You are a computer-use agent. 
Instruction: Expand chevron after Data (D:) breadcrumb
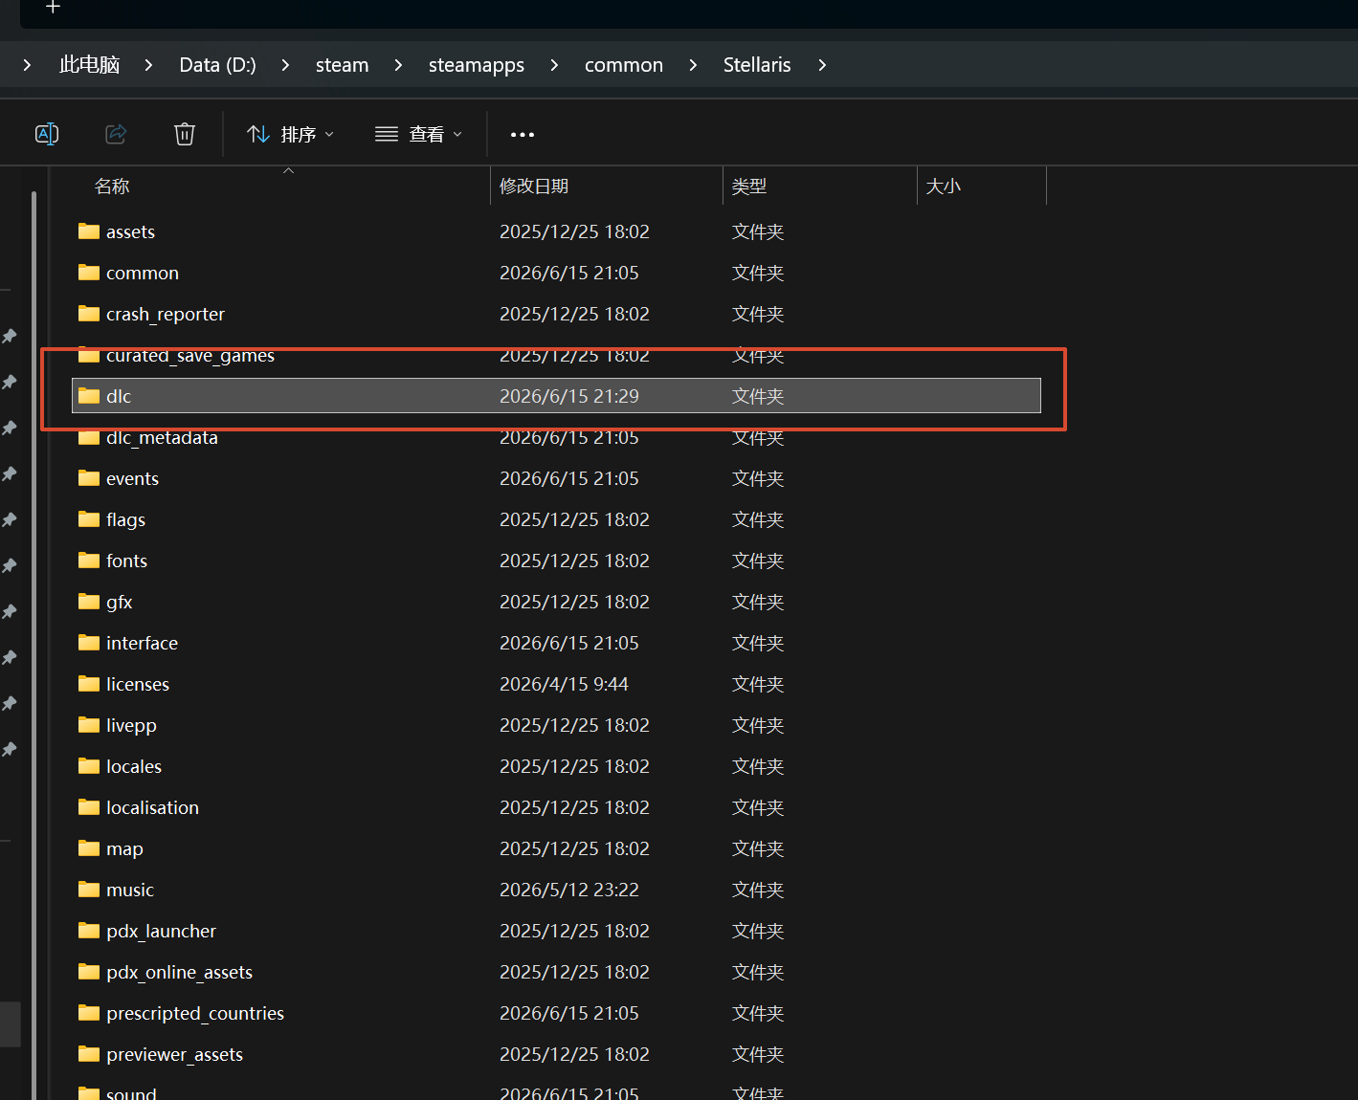tap(285, 65)
